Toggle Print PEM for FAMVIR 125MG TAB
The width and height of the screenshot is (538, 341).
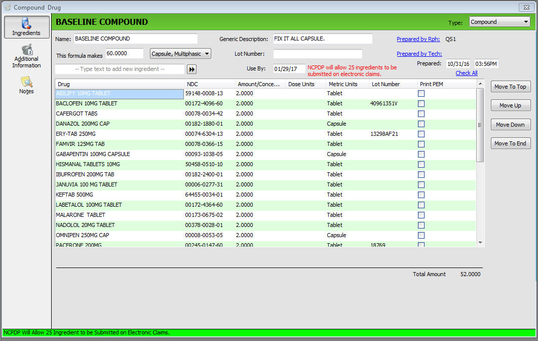click(x=421, y=144)
